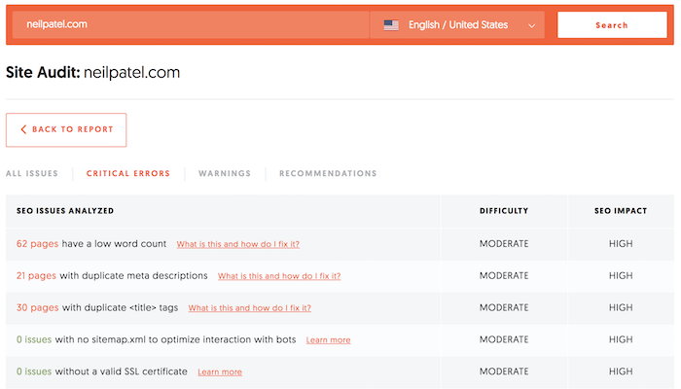Click HIGH in the low word count row
Image resolution: width=681 pixels, height=389 pixels.
click(x=621, y=244)
